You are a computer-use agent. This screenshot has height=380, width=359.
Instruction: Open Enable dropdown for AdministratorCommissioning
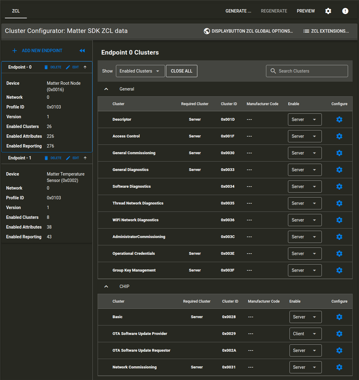point(305,236)
